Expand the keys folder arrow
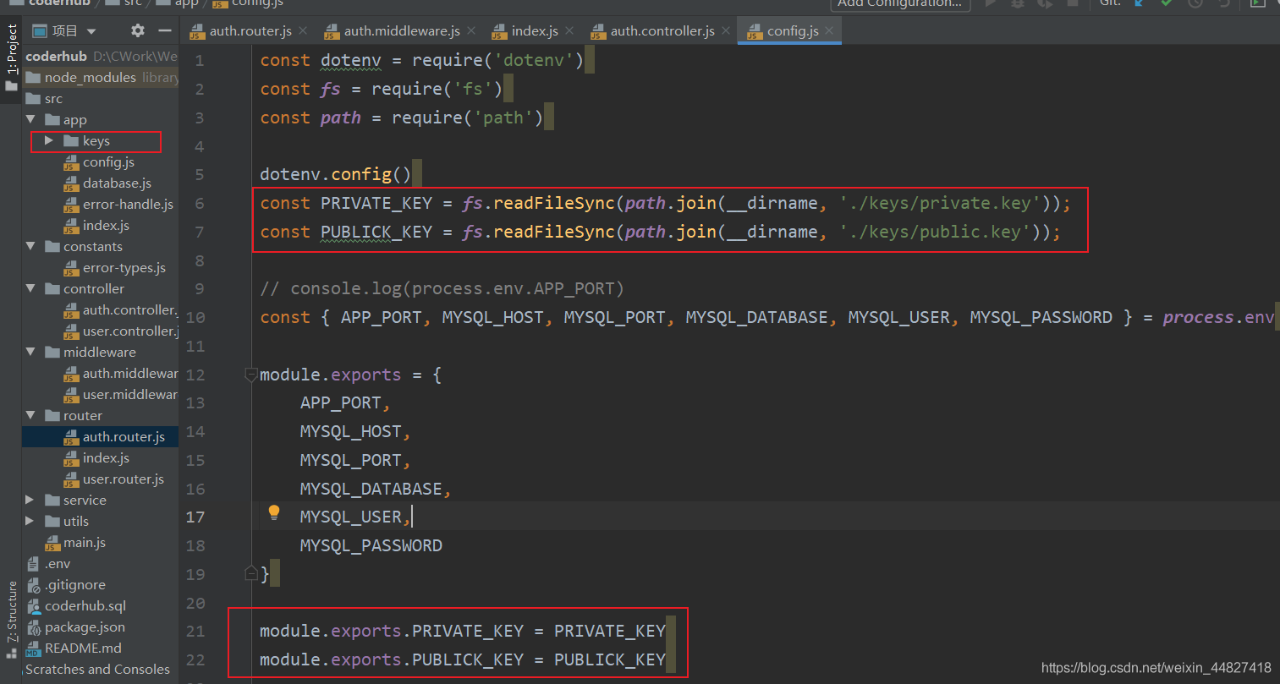Viewport: 1280px width, 684px height. pos(48,140)
